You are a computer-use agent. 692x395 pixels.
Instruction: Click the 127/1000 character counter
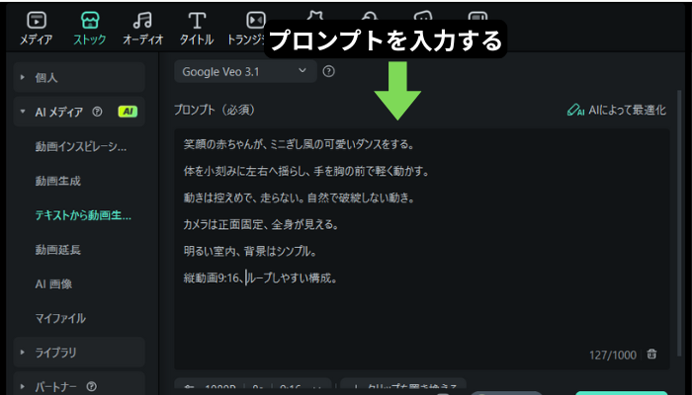click(613, 355)
